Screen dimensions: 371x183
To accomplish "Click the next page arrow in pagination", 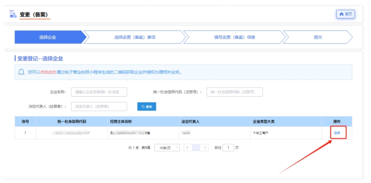I will [x=205, y=148].
